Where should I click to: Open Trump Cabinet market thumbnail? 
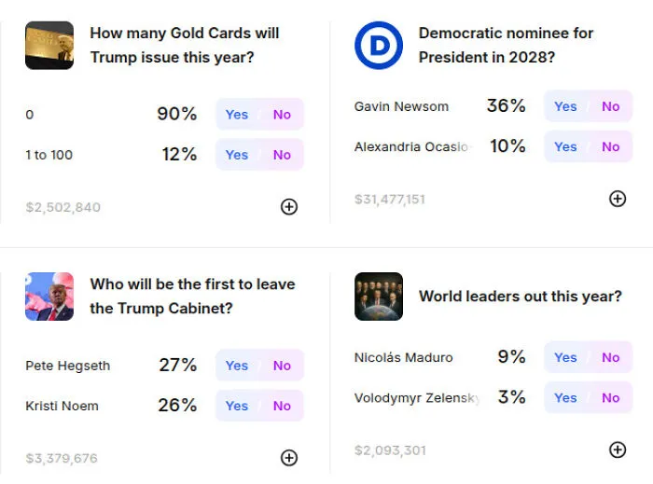49,297
